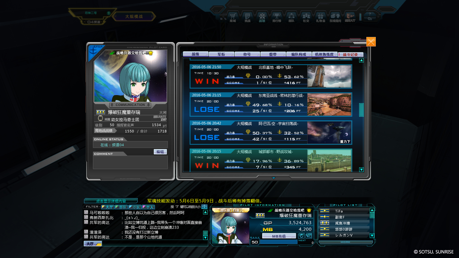
Task: Click the chat log scroll up arrow
Action: click(205, 212)
